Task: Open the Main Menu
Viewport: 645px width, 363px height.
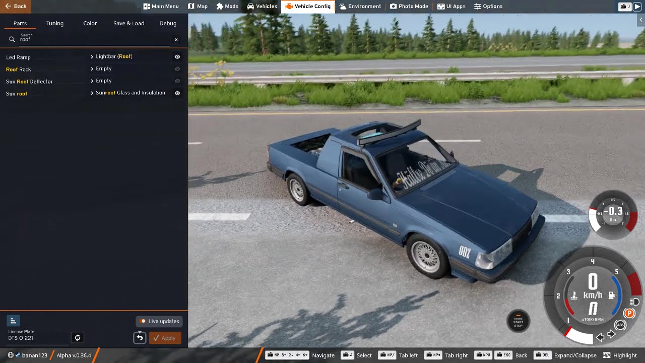Action: (x=161, y=6)
